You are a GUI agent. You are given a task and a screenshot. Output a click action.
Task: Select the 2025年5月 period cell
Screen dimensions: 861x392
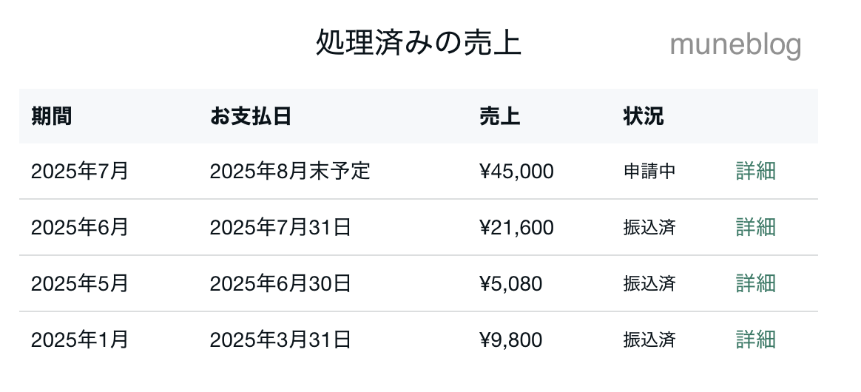(x=80, y=283)
